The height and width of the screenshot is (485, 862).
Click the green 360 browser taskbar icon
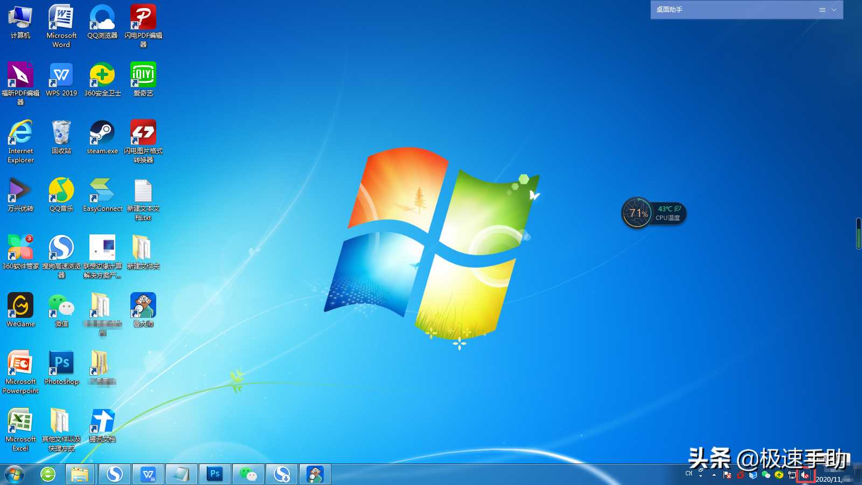coord(48,474)
